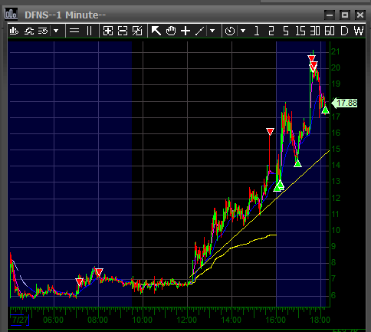This screenshot has width=371, height=332.
Task: Switch chart to 1 minute interval
Action: 257,31
